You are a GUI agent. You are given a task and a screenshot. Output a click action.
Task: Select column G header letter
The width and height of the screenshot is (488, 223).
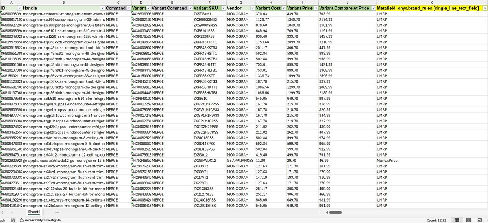[x=240, y=2]
